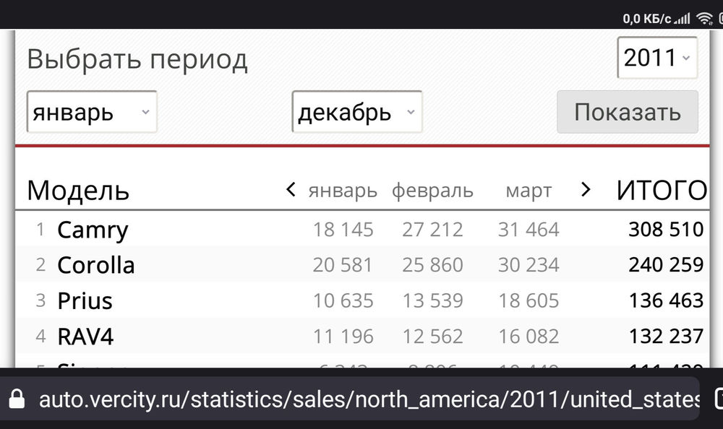Click the right arrow to show next months
Viewport: 723px width, 429px height.
pyautogui.click(x=586, y=190)
